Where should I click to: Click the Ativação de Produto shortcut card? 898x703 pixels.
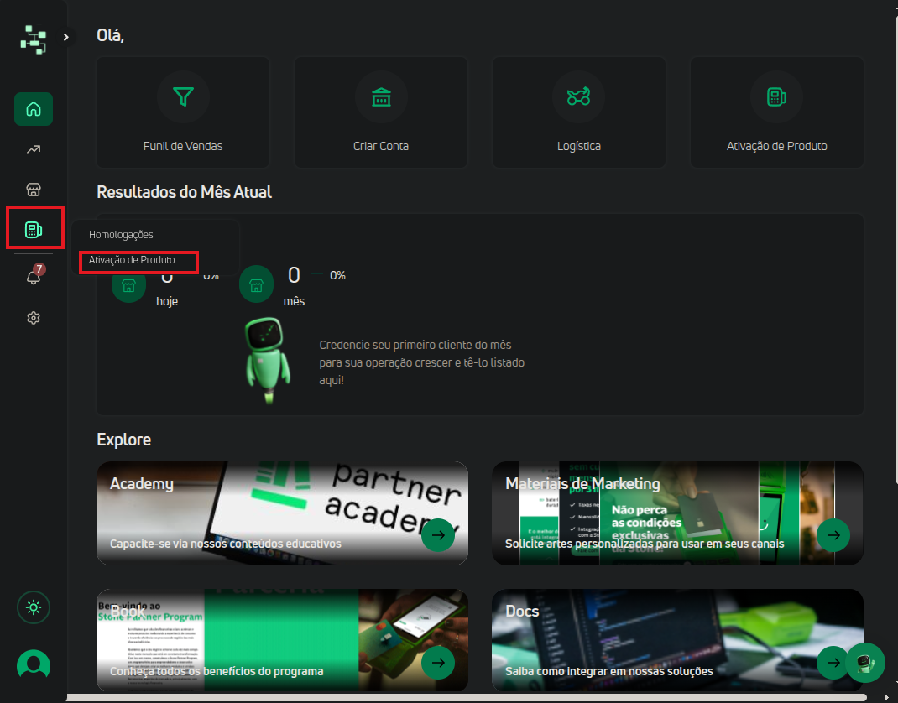(776, 112)
